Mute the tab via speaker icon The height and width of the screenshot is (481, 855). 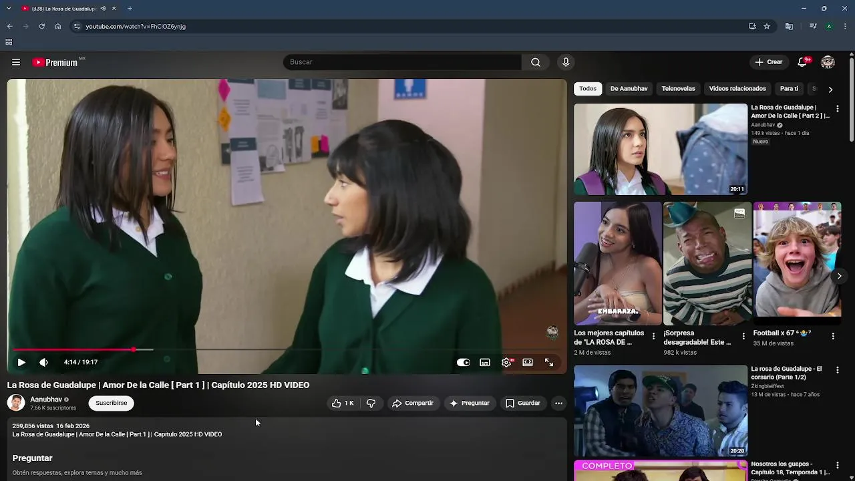coord(103,9)
